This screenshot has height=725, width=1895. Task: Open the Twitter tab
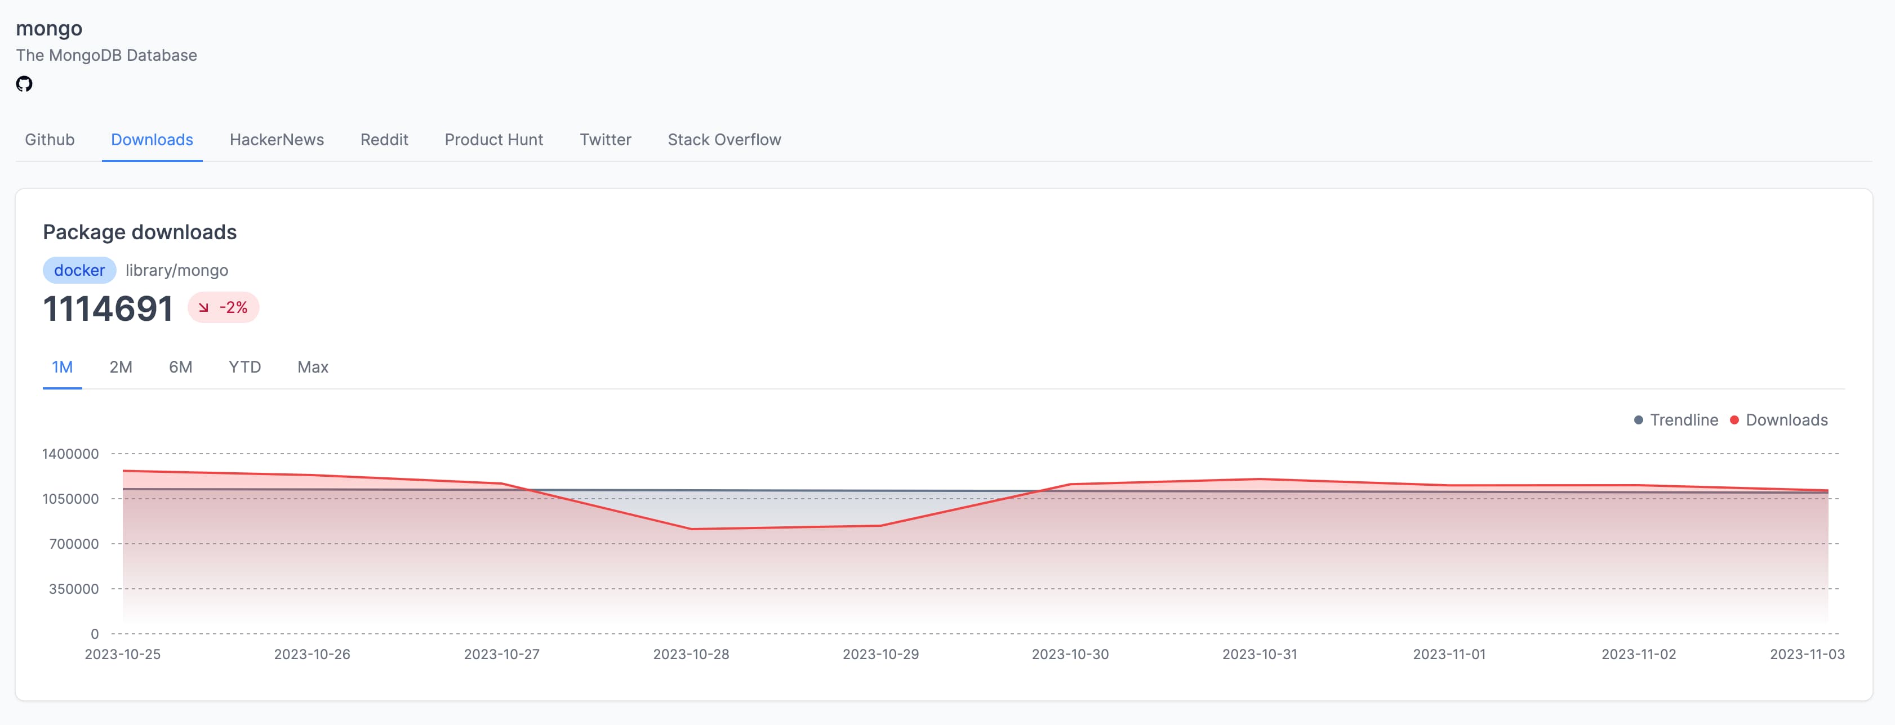pos(604,139)
